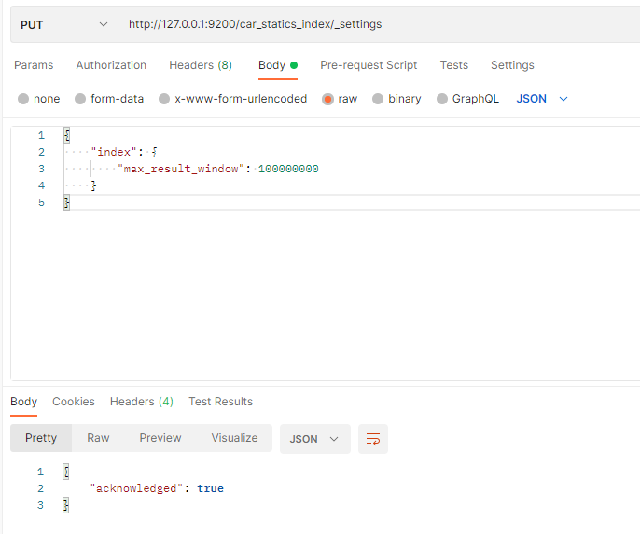
Task: Switch to the Visualize response view
Action: click(235, 438)
